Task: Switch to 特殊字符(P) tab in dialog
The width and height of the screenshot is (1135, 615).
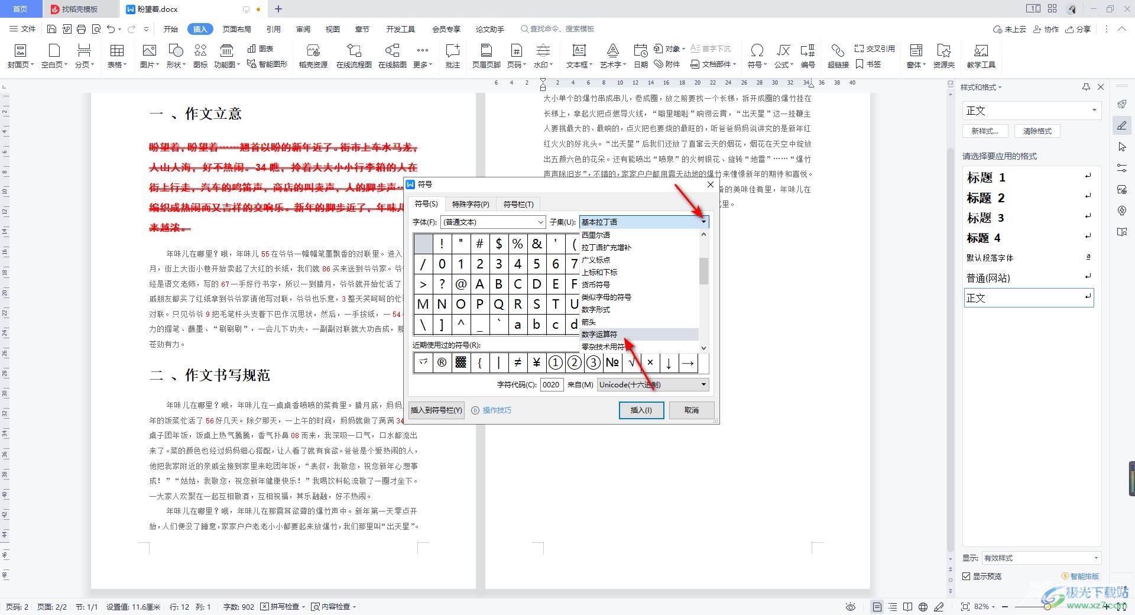Action: [471, 204]
